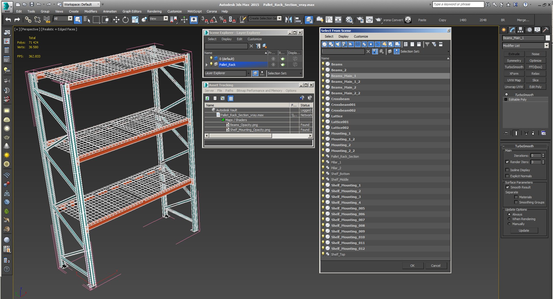The width and height of the screenshot is (553, 299).
Task: Collapse the TurboSmooth rollout header
Action: click(524, 146)
